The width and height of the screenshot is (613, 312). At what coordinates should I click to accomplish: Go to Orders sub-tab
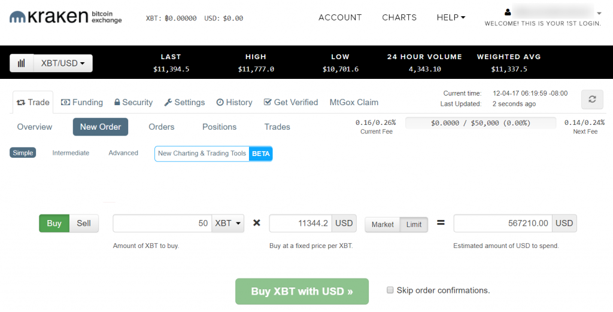tap(162, 127)
